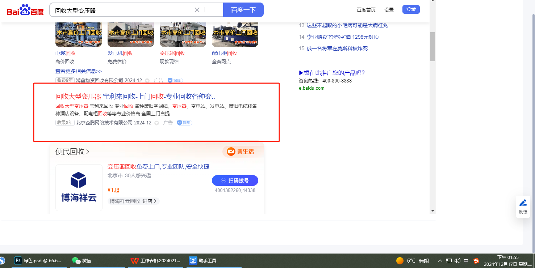Viewport: 535px width, 268px height.
Task: Open hot search item 李亚鹏卖"拎壶冲"酒 1298元封顶
Action: tap(343, 37)
